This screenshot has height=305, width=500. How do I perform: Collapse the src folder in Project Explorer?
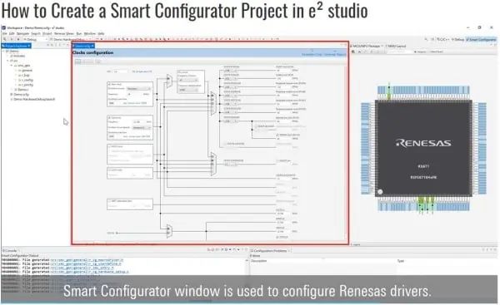point(8,61)
